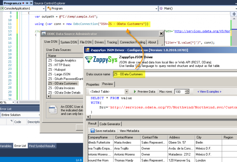Image resolution: width=237 pixels, height=162 pixels.
Task: Close the Program.cs editor tab
Action: click(x=31, y=3)
